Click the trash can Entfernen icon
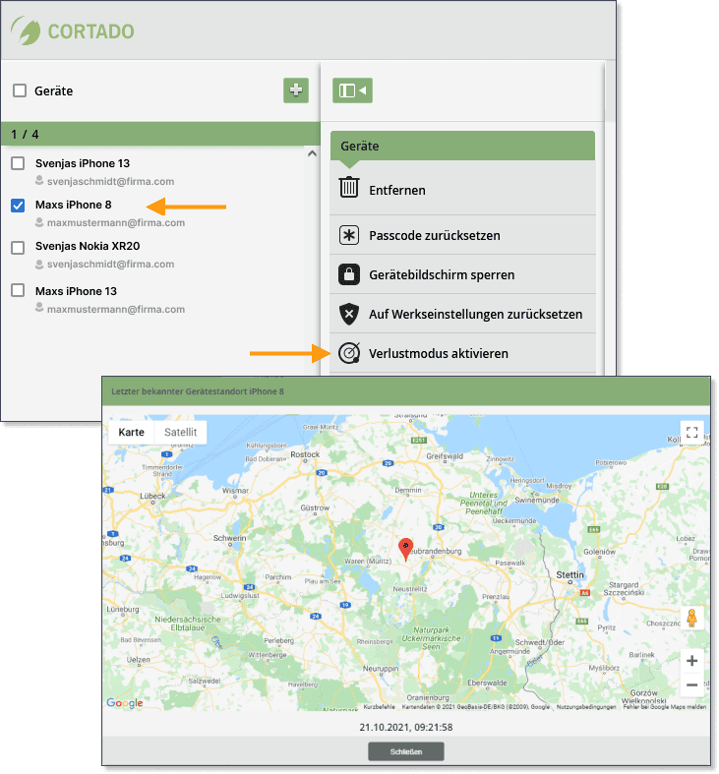This screenshot has height=774, width=719. click(x=349, y=188)
